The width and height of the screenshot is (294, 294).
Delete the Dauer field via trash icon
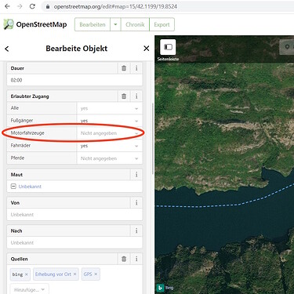point(124,68)
